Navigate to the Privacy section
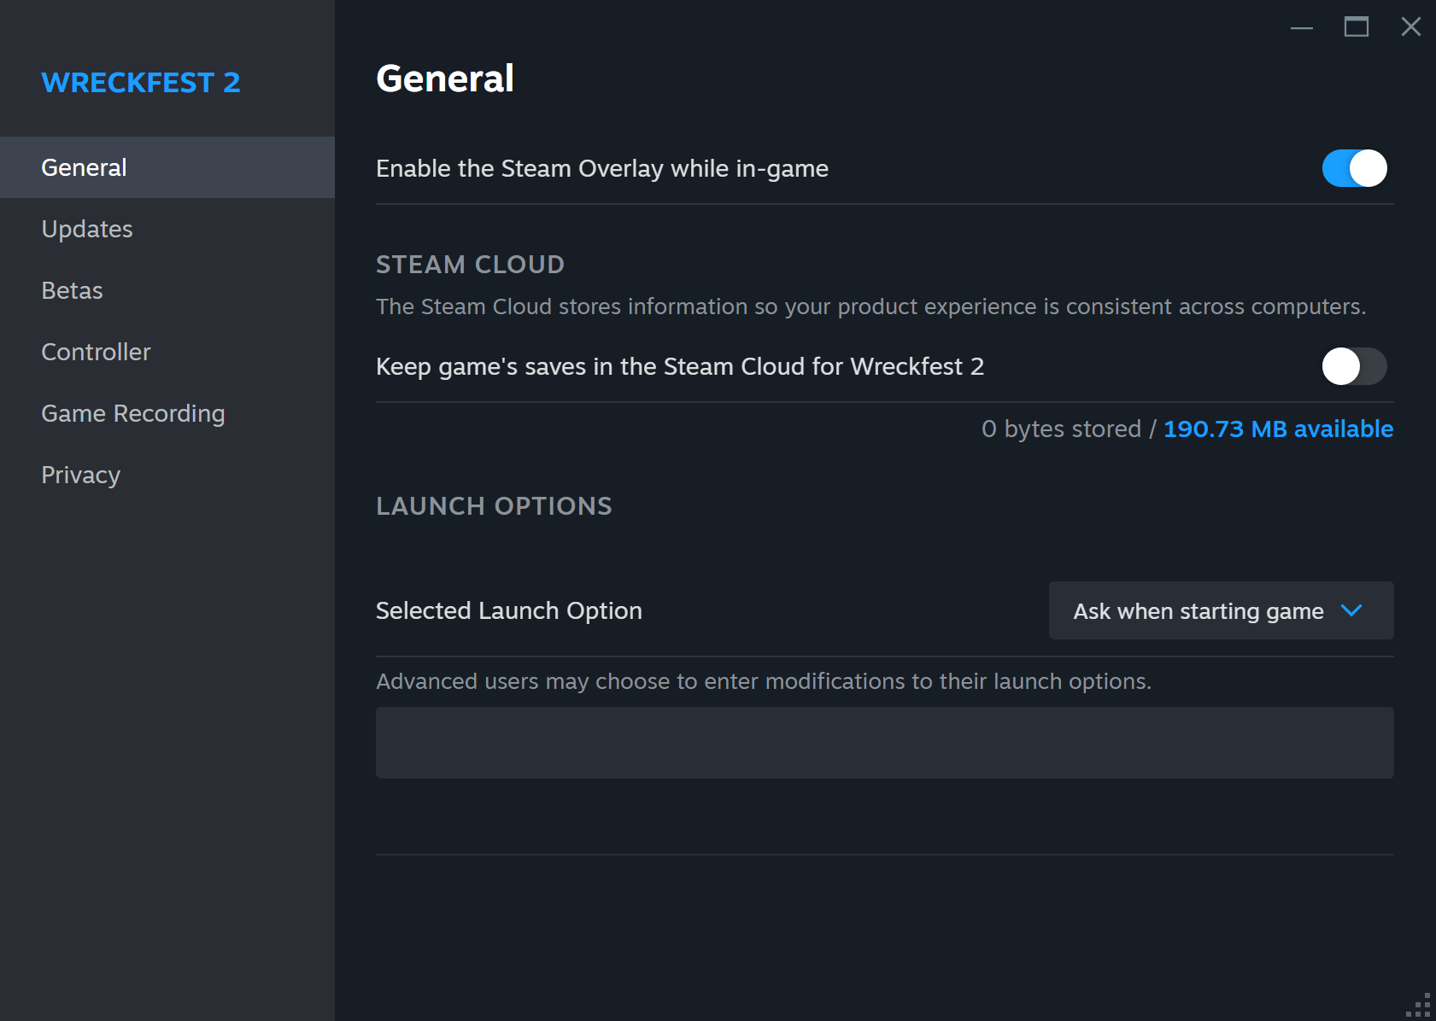This screenshot has width=1436, height=1021. tap(80, 475)
